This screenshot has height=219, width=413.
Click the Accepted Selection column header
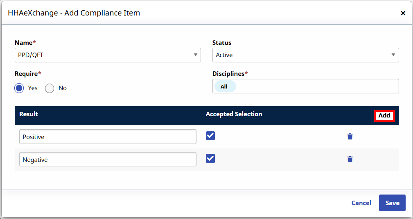[x=234, y=114]
